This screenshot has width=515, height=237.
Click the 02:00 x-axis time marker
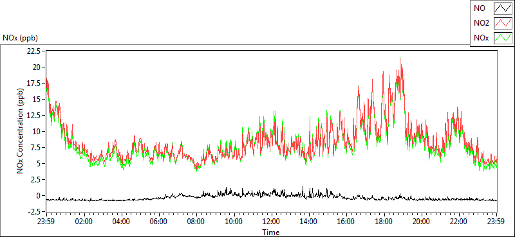pos(84,221)
